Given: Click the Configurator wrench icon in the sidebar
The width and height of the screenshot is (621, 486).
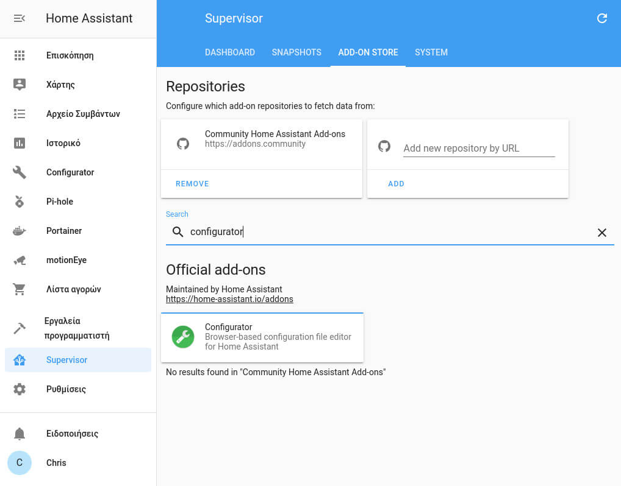Looking at the screenshot, I should (20, 172).
